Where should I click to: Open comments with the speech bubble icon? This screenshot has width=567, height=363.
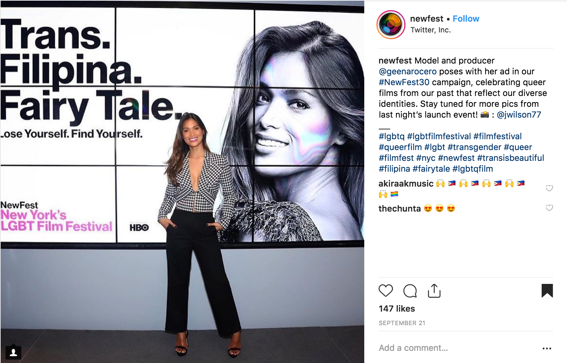[410, 291]
